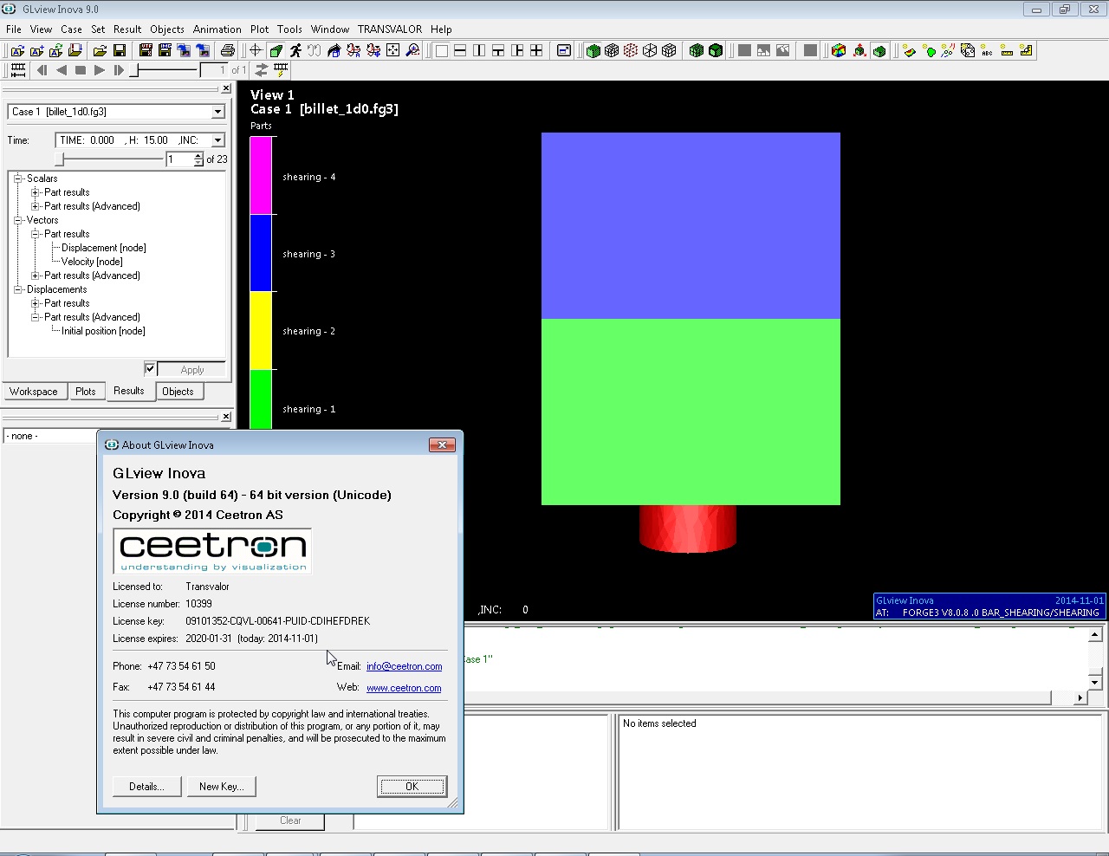This screenshot has width=1109, height=856.
Task: Save using the floppy disk icon
Action: [x=120, y=50]
